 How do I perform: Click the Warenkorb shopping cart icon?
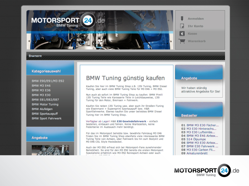(182, 41)
